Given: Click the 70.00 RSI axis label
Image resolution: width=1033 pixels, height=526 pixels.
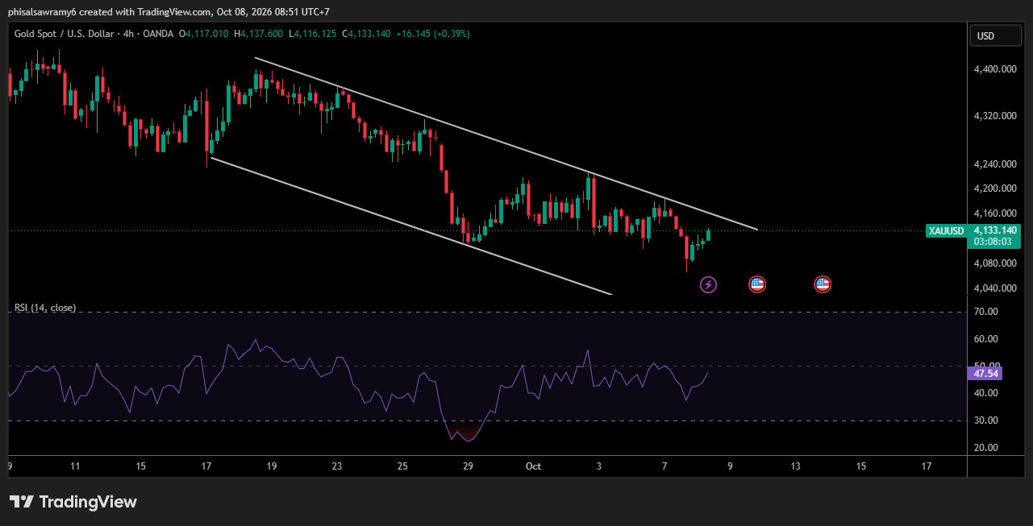Looking at the screenshot, I should pyautogui.click(x=986, y=312).
